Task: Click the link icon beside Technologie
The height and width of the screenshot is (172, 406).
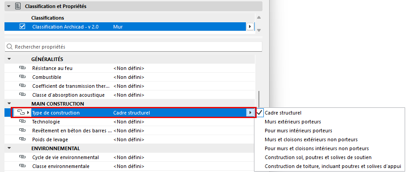Action: [22, 122]
